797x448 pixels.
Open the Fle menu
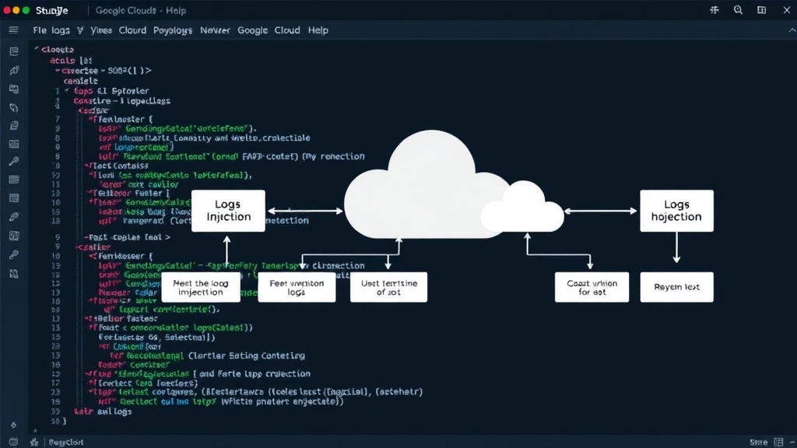coord(40,30)
